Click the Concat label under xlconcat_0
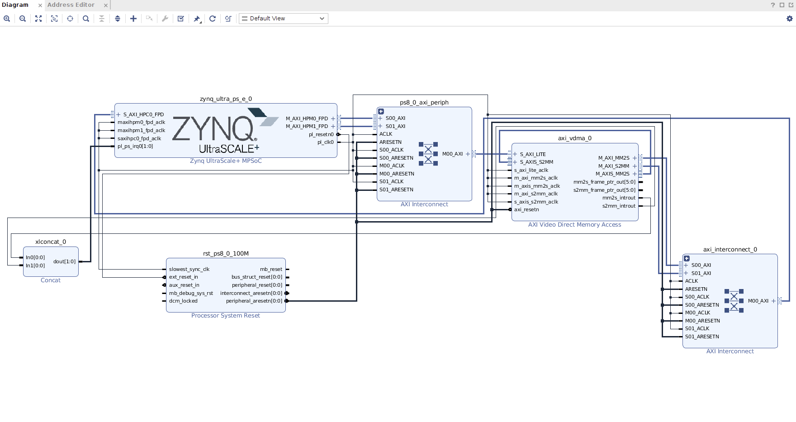 click(x=51, y=280)
